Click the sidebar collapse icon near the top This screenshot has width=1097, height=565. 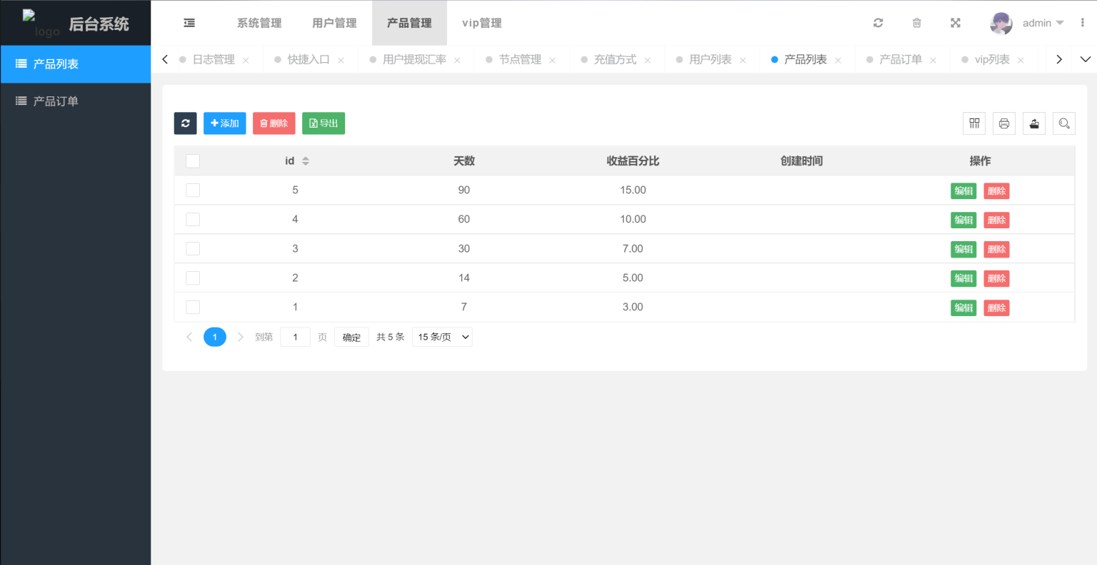pyautogui.click(x=189, y=22)
